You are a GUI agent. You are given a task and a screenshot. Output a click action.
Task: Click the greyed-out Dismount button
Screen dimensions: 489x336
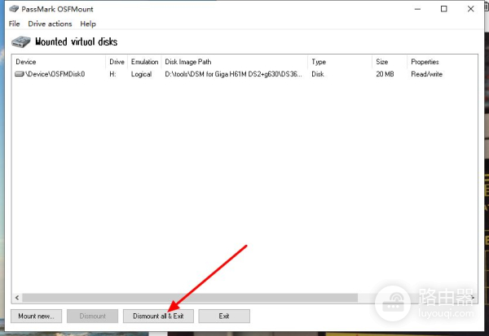[92, 316]
